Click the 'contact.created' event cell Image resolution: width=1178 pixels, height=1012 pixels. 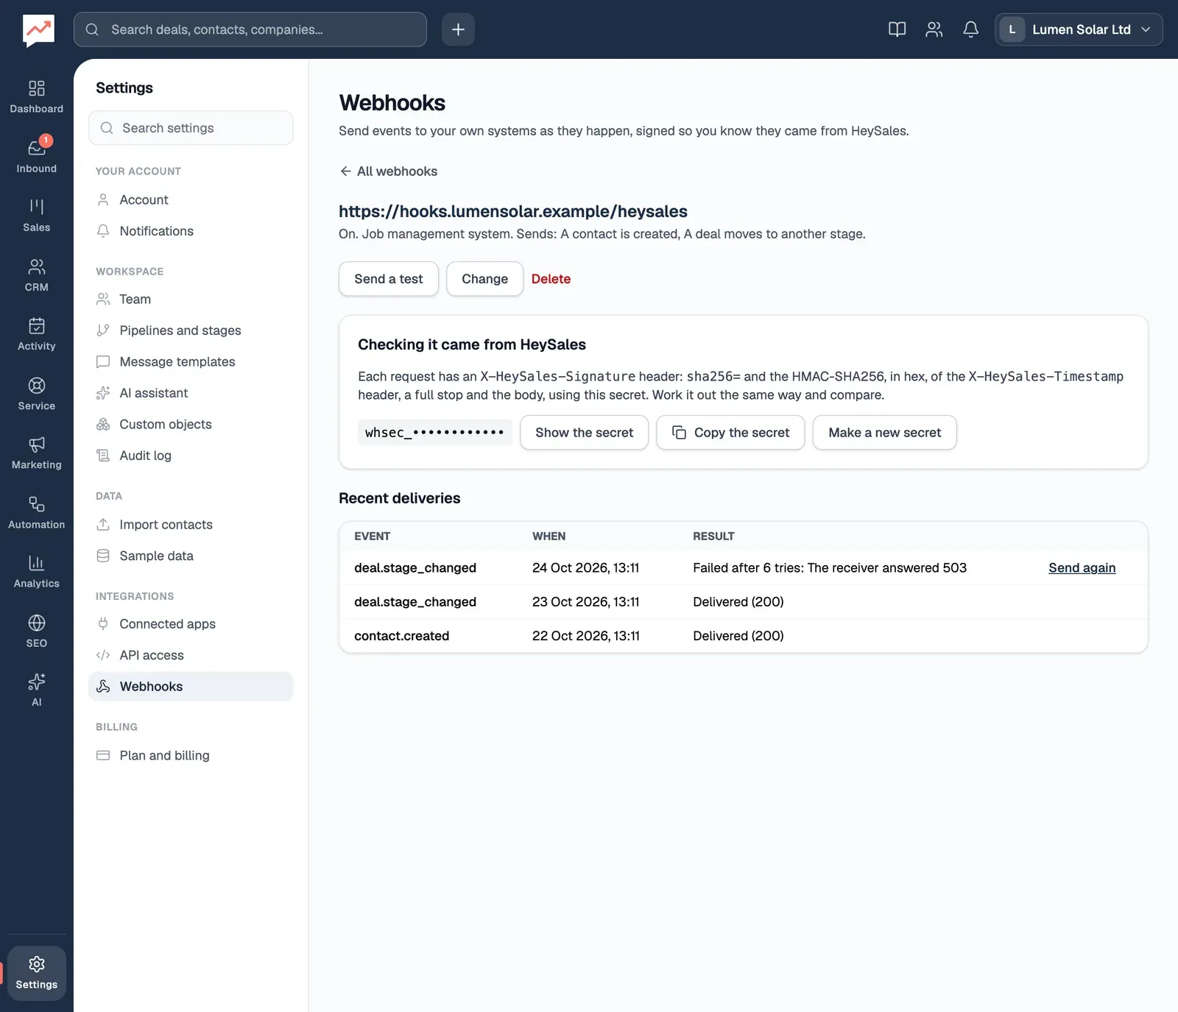401,636
